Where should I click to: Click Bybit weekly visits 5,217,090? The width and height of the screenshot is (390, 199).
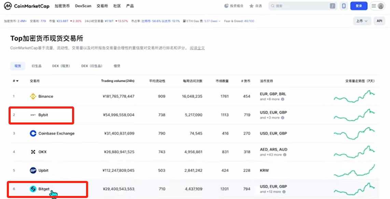pos(193,115)
